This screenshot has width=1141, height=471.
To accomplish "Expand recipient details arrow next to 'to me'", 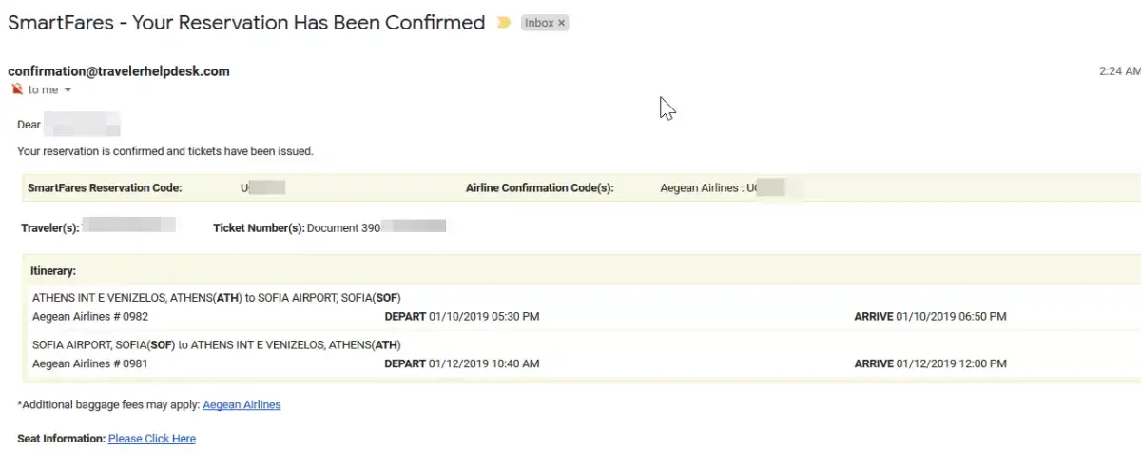I will 68,90.
